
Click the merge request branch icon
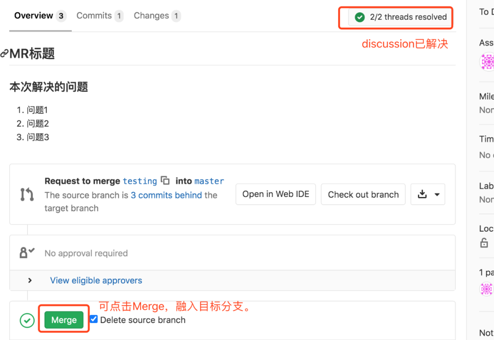tap(27, 193)
